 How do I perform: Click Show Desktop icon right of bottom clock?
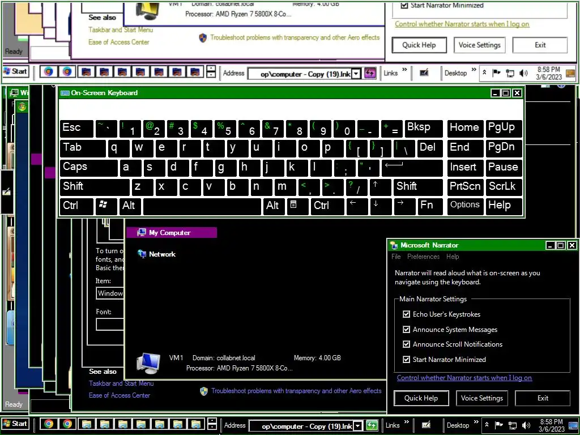point(574,425)
